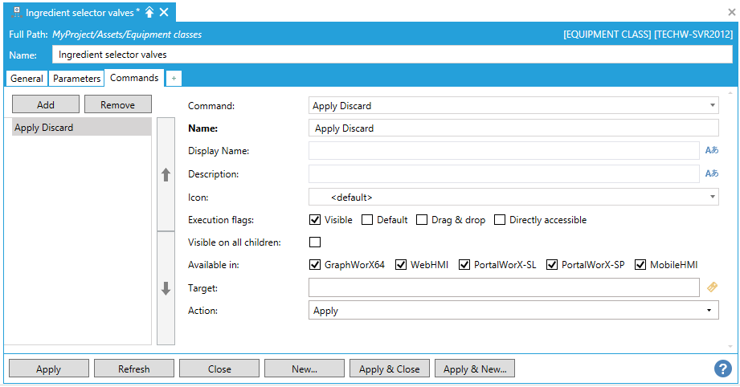Toggle Visible on all children checkbox

(315, 242)
